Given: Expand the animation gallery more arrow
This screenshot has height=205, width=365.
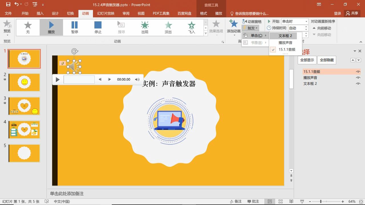Looking at the screenshot, I should click(206, 33).
